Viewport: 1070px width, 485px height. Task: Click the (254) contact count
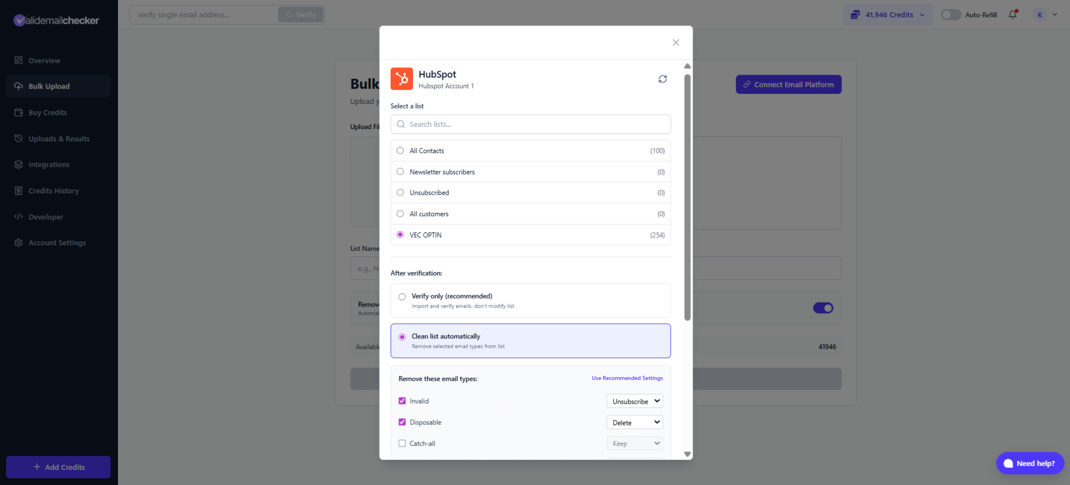[657, 235]
